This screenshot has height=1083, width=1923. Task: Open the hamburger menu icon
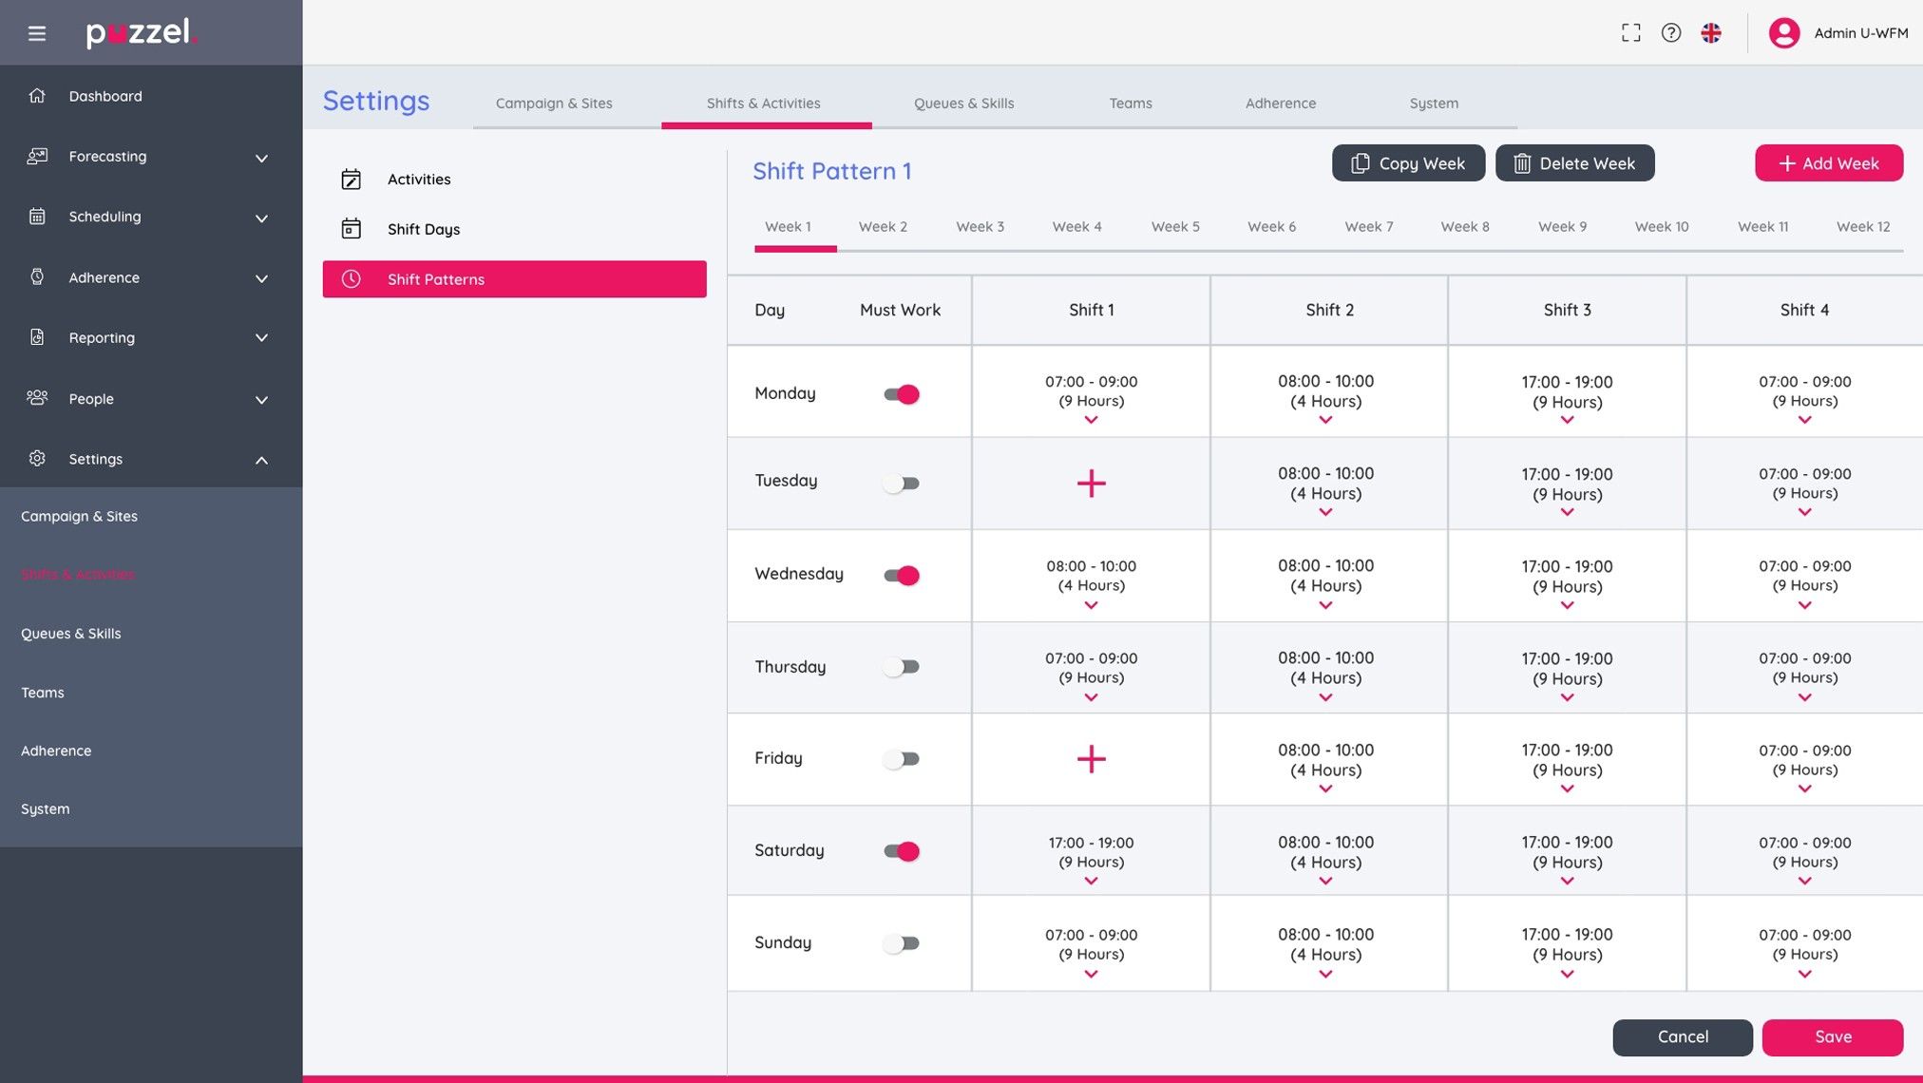pyautogui.click(x=37, y=33)
